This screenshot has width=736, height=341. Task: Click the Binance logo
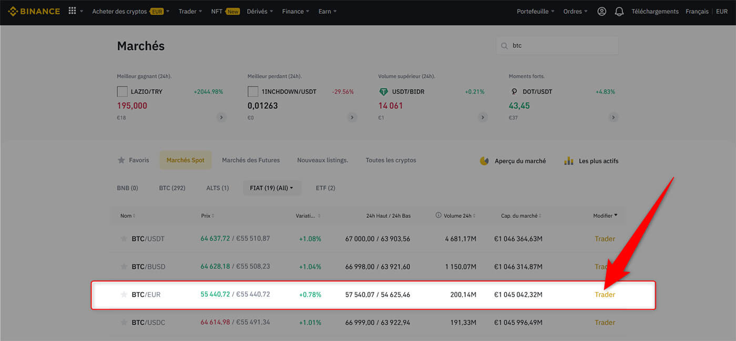click(x=34, y=11)
